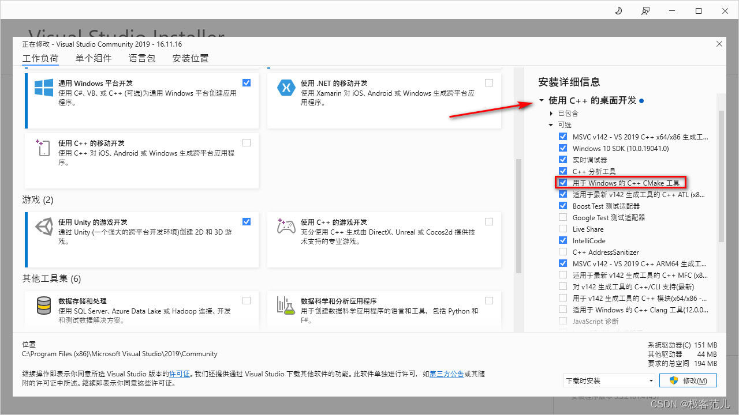This screenshot has height=415, width=739.
Task: Check the C++/CLI 支持 for v142 option
Action: 563,286
